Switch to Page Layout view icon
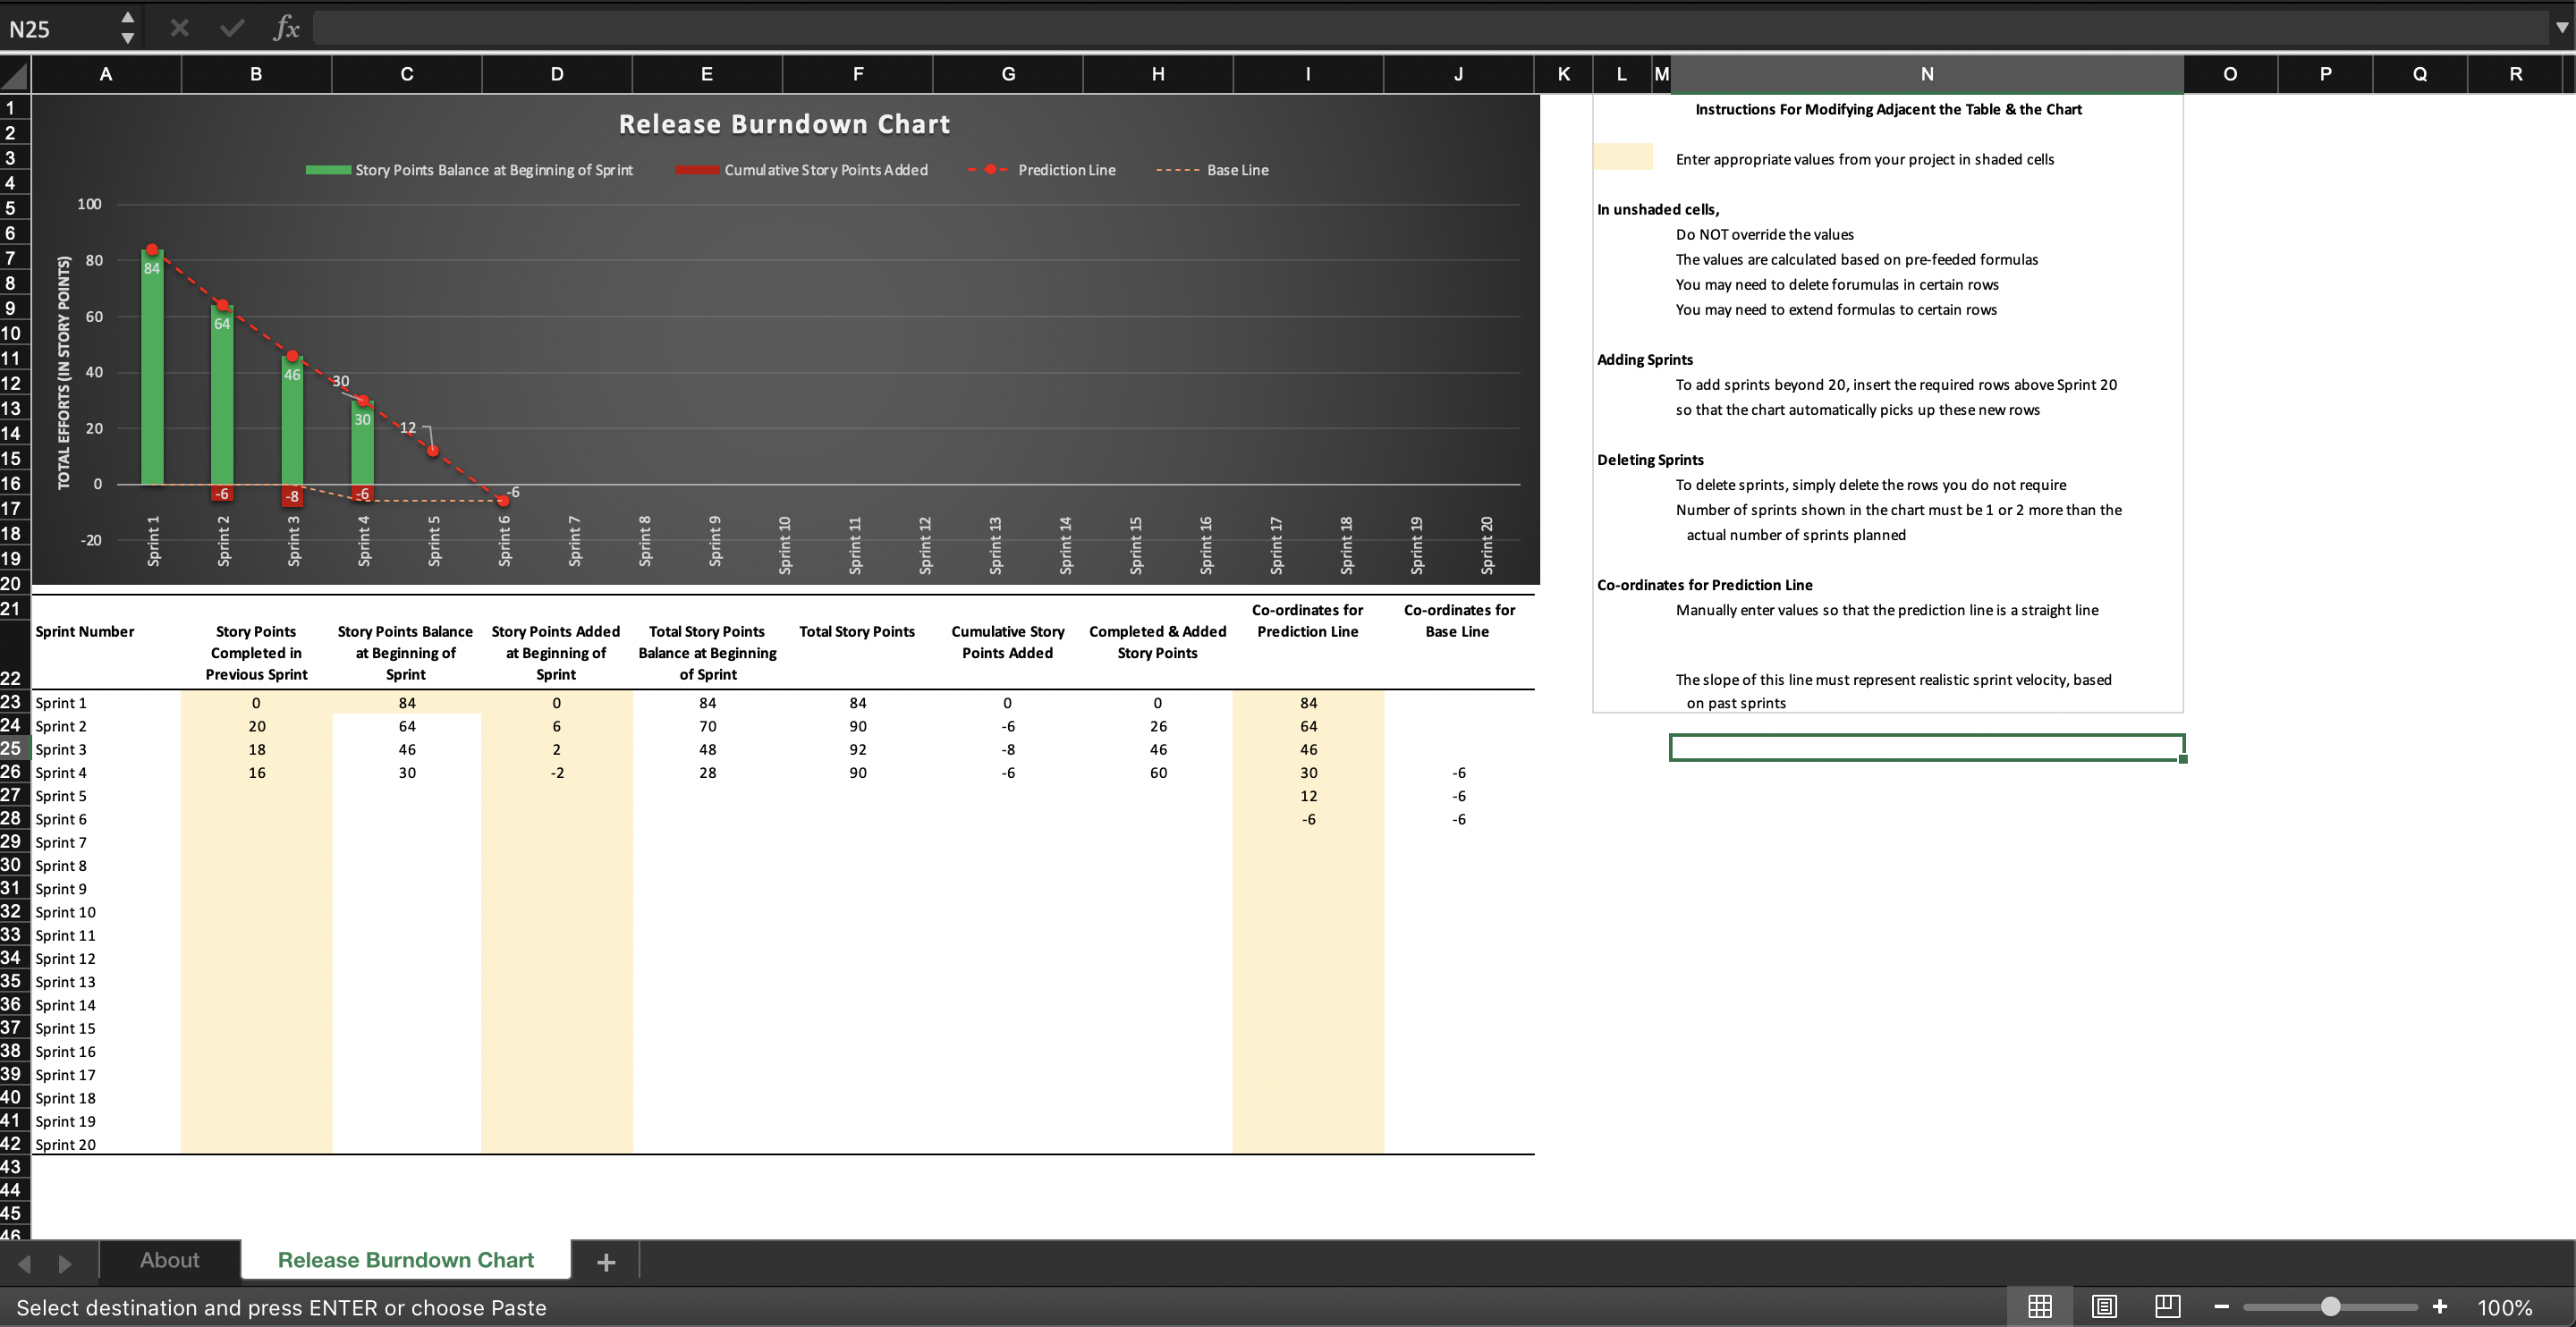Image resolution: width=2576 pixels, height=1327 pixels. (x=2104, y=1306)
